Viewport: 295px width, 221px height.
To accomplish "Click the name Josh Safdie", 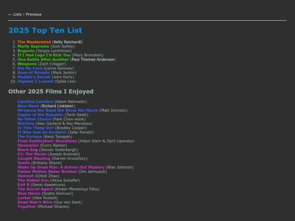I will click(62, 46).
